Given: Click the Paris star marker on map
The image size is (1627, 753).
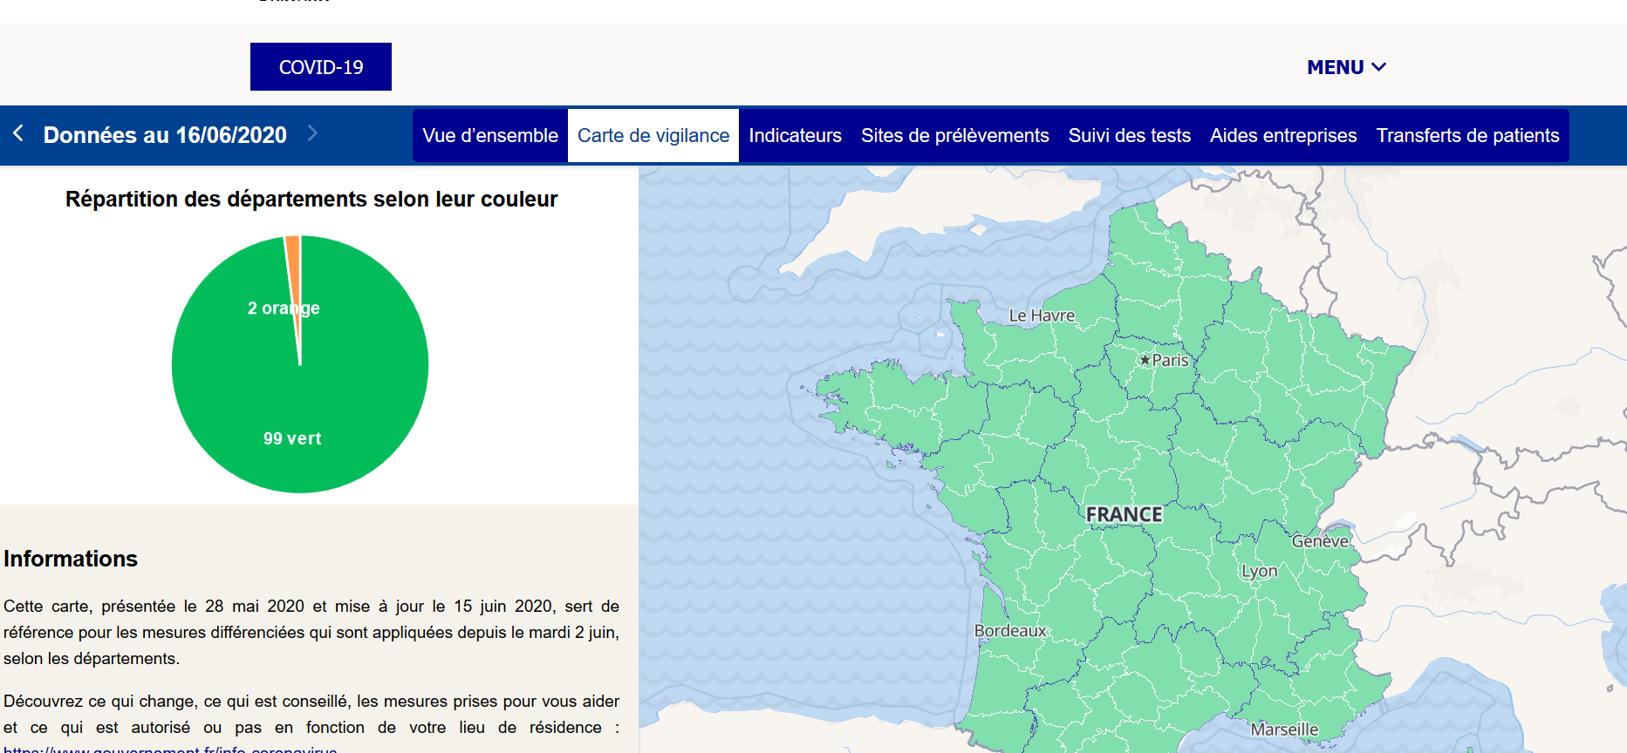Looking at the screenshot, I should click(1145, 360).
